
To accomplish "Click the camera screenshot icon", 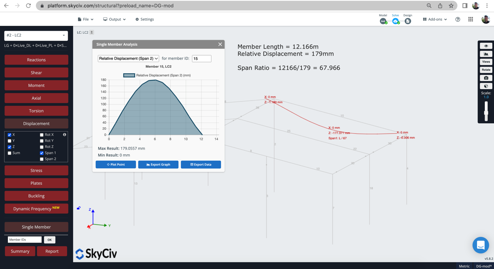I will click(x=486, y=78).
